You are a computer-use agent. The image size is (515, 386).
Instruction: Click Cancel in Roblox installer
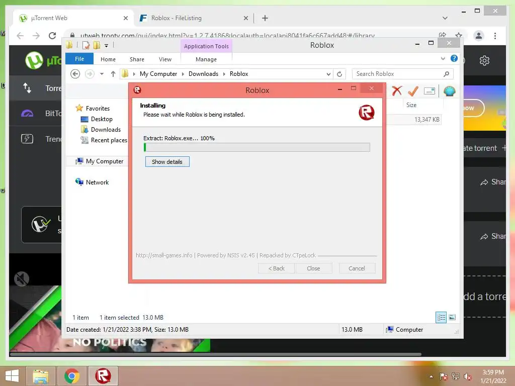click(x=357, y=268)
